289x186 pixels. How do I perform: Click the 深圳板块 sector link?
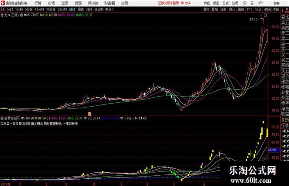72,124
